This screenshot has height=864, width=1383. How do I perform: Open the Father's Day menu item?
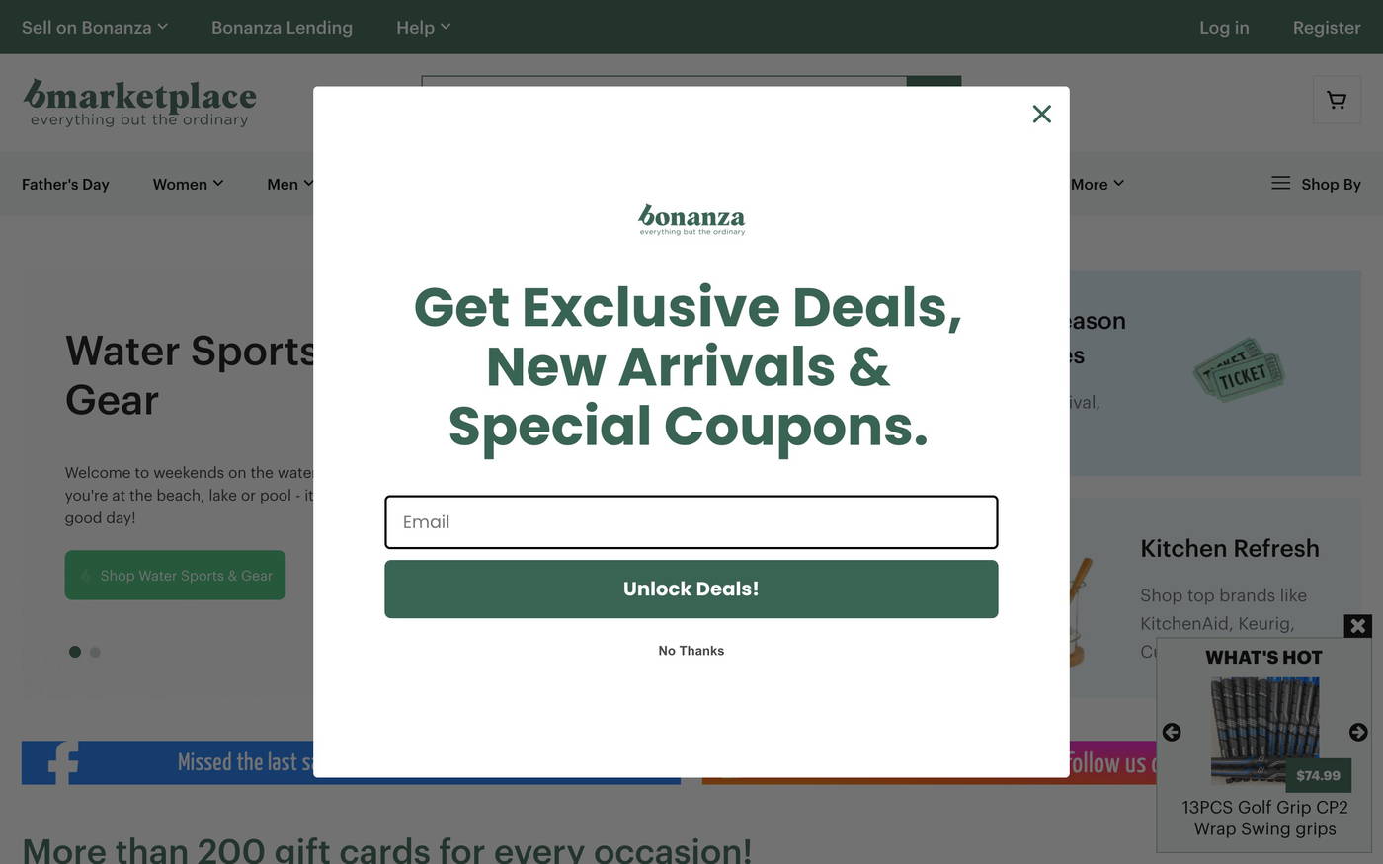tap(65, 184)
